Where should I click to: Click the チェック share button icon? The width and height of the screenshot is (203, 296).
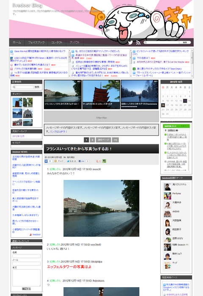59,161
